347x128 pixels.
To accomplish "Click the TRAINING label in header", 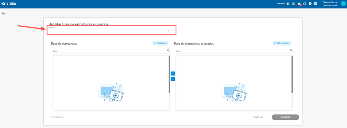I will coord(281,3).
